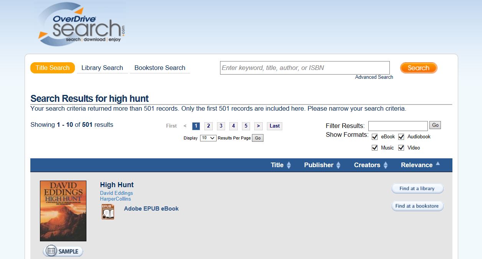The height and width of the screenshot is (259, 482).
Task: Uncheck the eBook format checkbox
Action: click(x=375, y=137)
